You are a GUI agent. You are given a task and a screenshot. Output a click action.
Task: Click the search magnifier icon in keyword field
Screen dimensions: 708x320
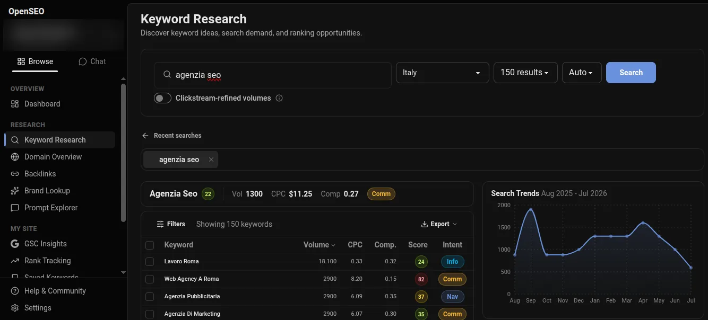click(167, 75)
